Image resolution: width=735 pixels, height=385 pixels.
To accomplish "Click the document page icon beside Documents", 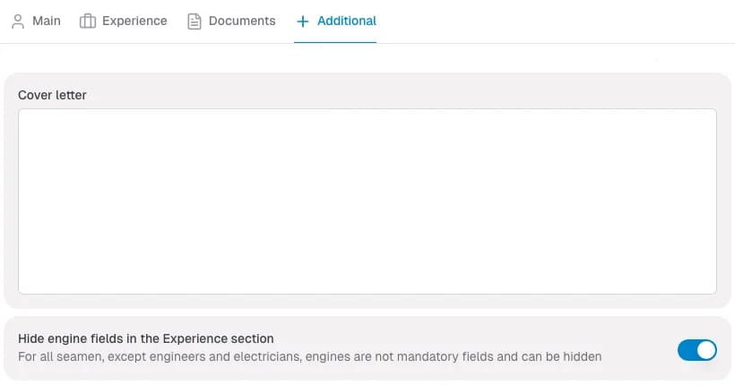I will coord(194,21).
